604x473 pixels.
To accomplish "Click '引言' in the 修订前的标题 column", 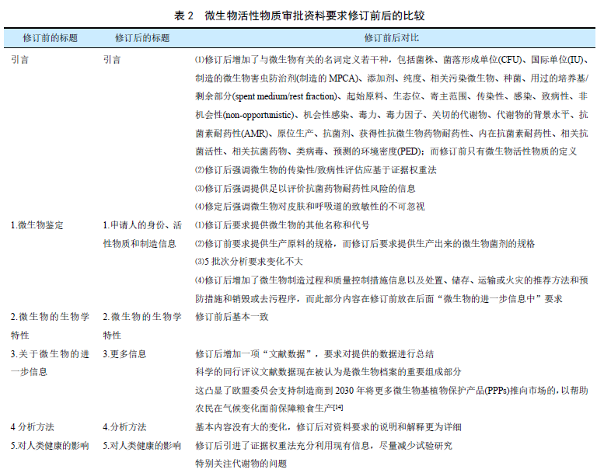I will coord(19,60).
